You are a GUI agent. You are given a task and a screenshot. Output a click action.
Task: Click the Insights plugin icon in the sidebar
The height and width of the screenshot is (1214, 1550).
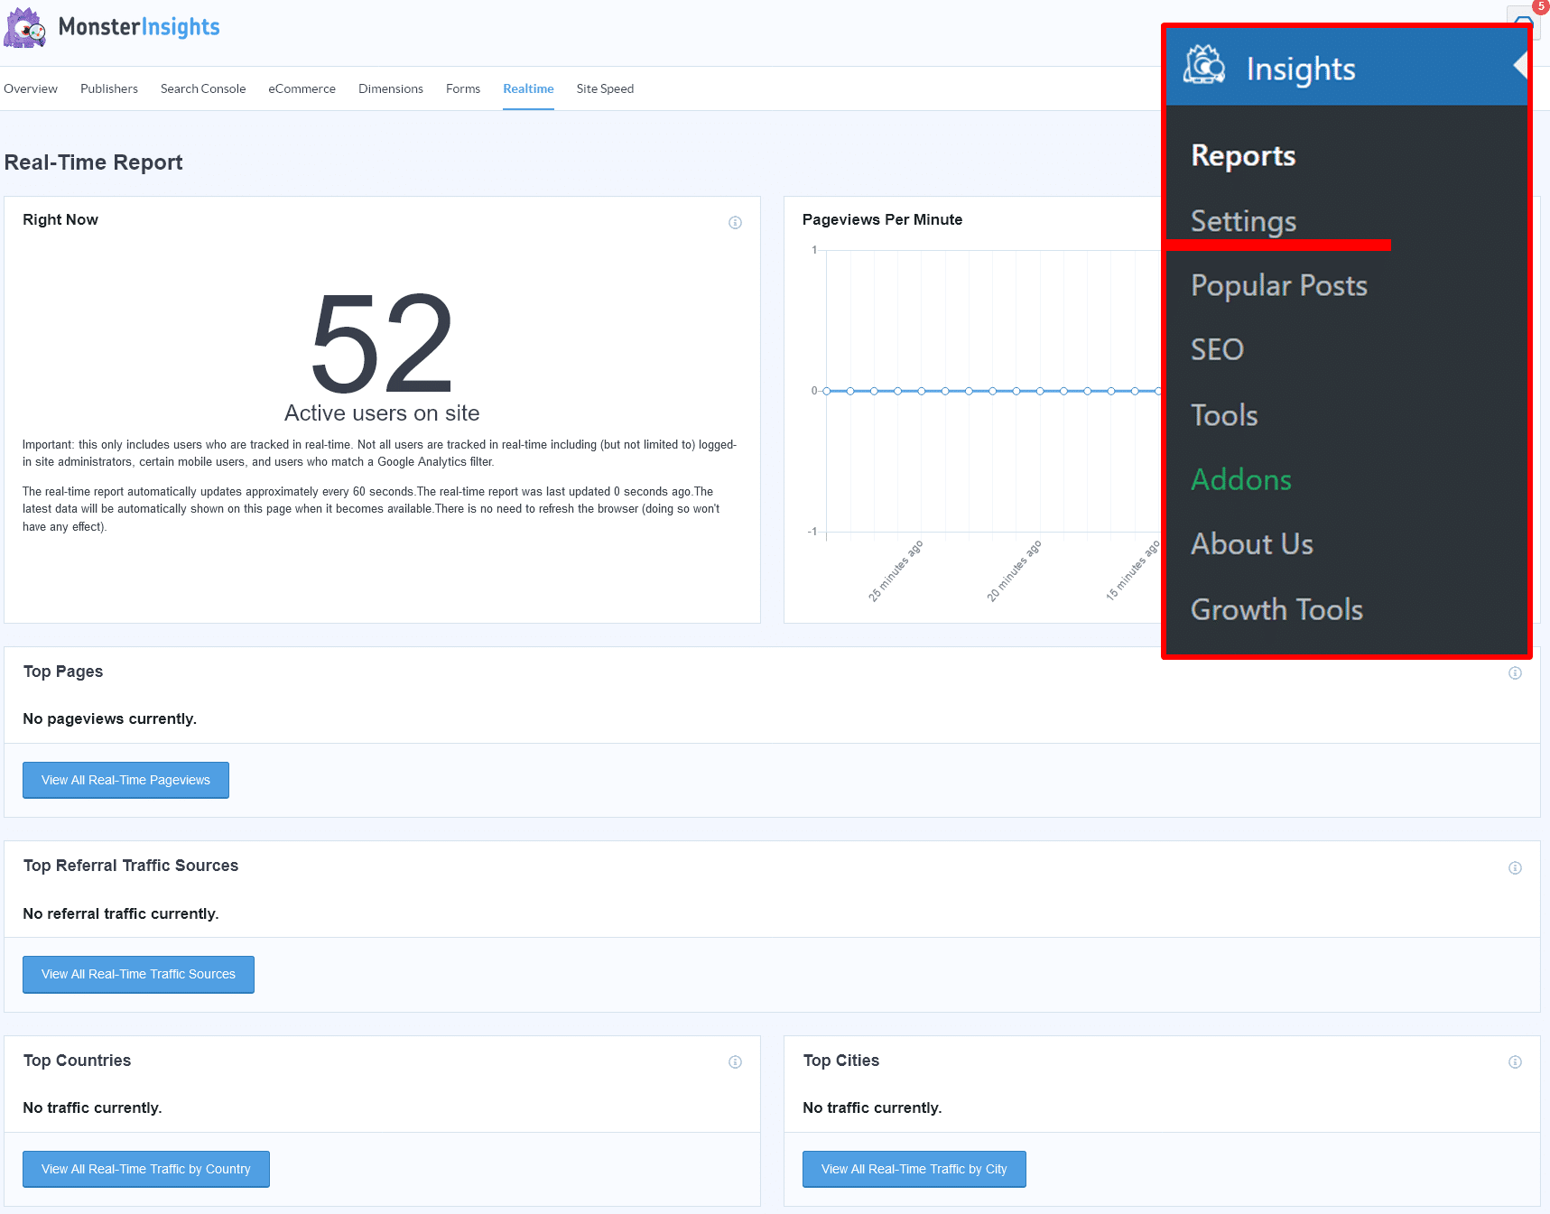[1207, 67]
